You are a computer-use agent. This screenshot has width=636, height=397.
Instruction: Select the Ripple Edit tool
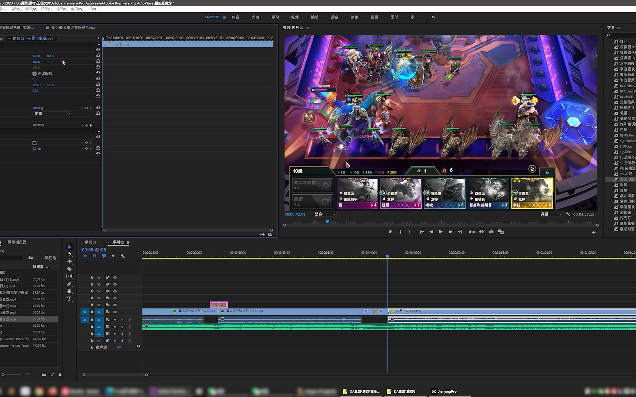point(69,261)
